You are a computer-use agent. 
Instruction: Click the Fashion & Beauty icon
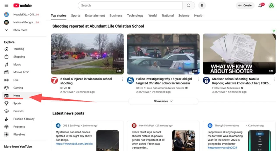pyautogui.click(x=6, y=119)
